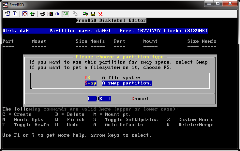240x151 pixels.
Task: Click Cancel in the partition type dialog
Action: 140,98
